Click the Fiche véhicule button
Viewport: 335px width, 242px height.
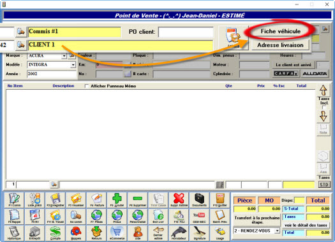pyautogui.click(x=281, y=31)
